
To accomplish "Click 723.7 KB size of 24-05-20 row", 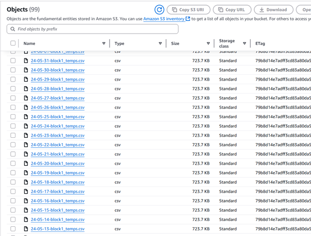I will pyautogui.click(x=201, y=163).
